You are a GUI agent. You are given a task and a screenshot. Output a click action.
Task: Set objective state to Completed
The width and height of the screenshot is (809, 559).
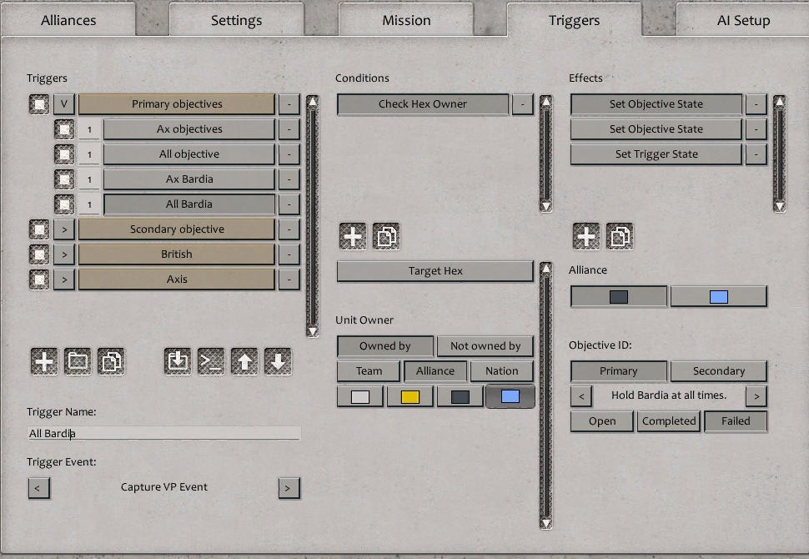[x=669, y=421]
